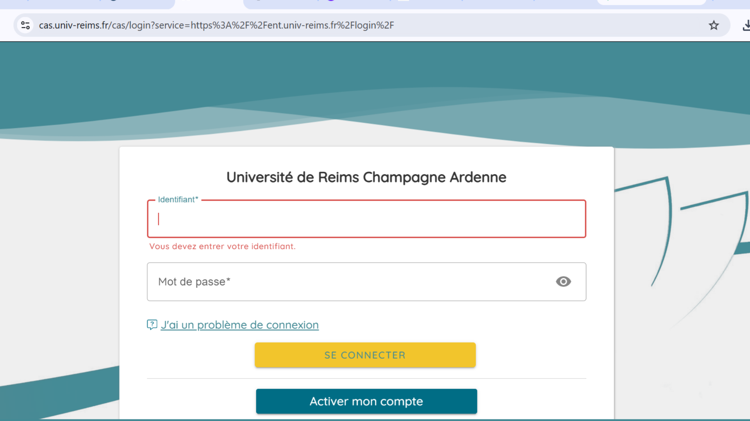750x421 pixels.
Task: Select the active white browser tab
Action: (x=209, y=4)
